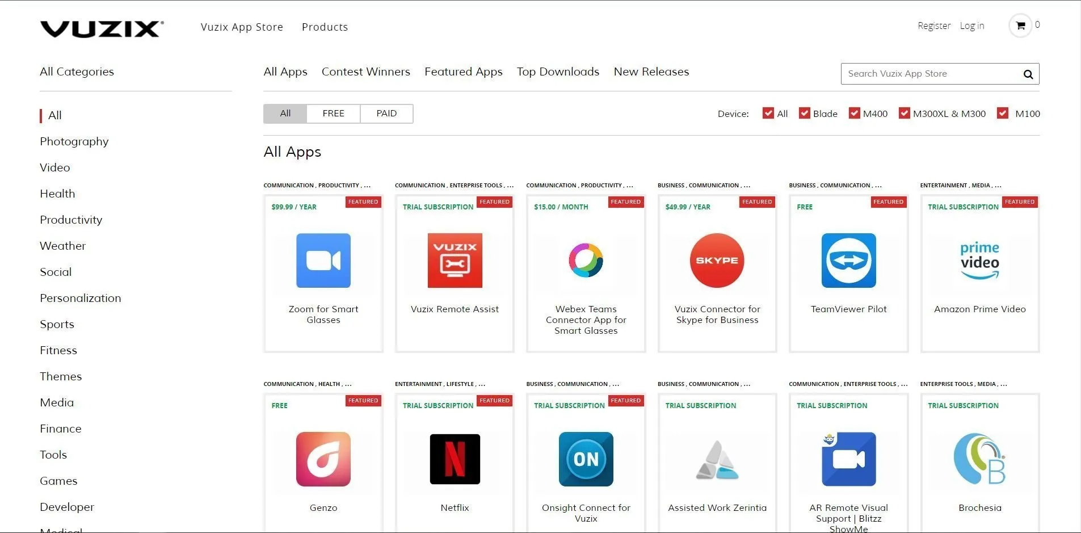Switch to the Contest Winners tab
1081x533 pixels.
(x=366, y=72)
